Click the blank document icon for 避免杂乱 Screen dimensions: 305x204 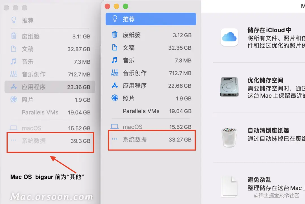coord(229,186)
